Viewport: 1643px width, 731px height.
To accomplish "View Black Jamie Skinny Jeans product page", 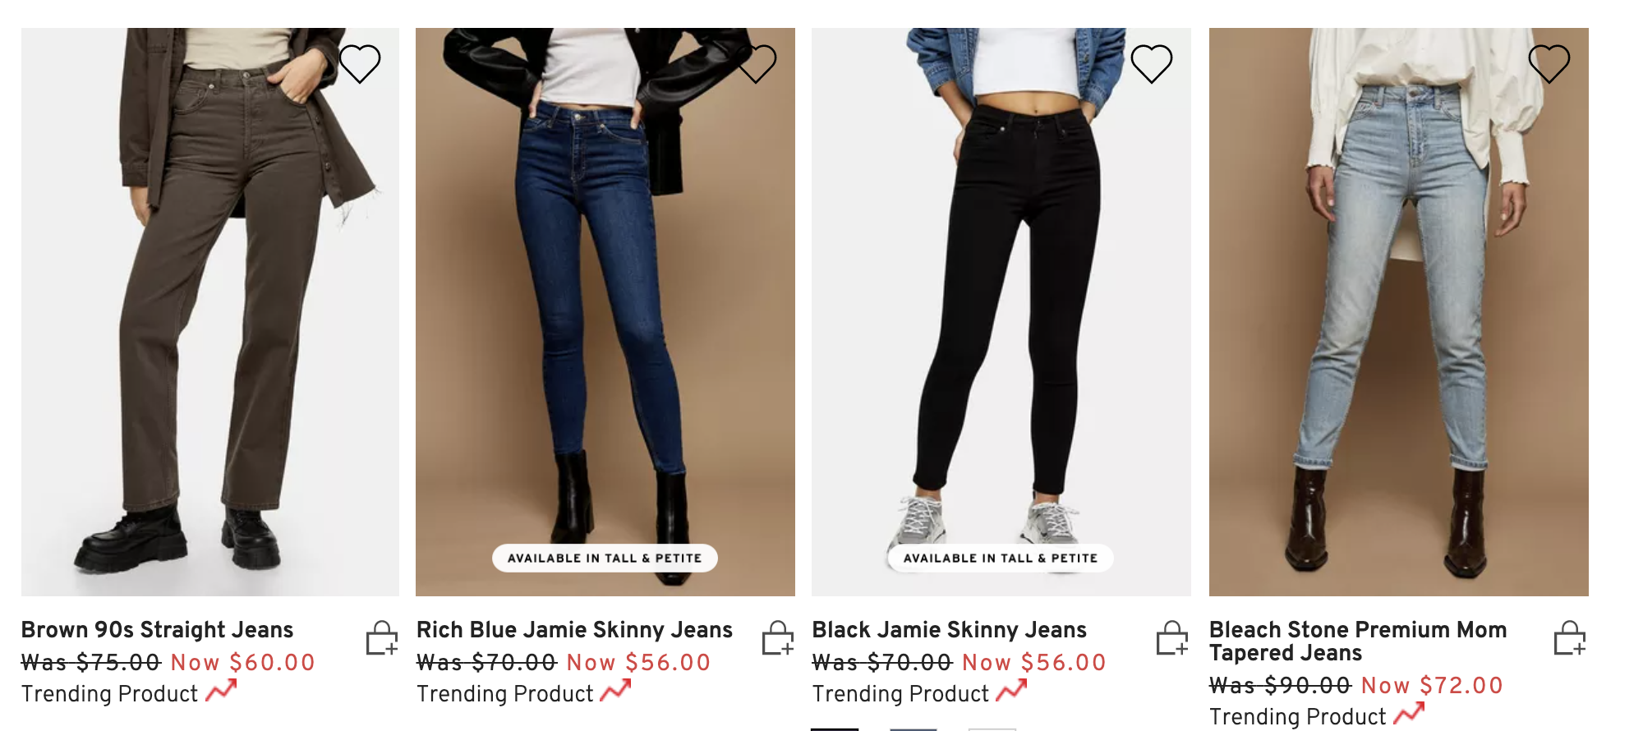I will pyautogui.click(x=949, y=630).
